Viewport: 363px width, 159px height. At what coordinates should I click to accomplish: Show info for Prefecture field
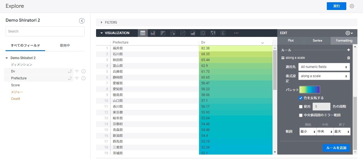tap(83, 78)
